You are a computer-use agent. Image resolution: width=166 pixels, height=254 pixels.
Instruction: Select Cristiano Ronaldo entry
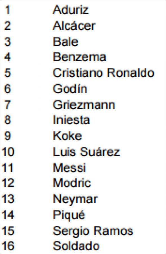[x=104, y=73]
